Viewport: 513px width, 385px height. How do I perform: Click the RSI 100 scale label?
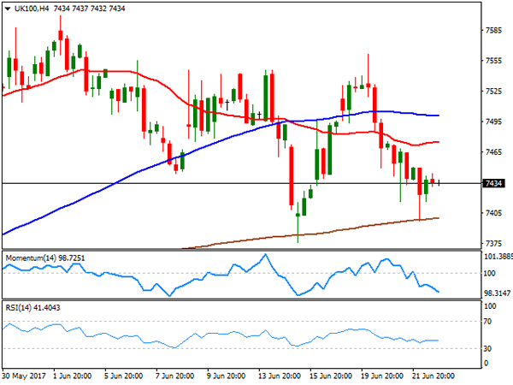coord(490,306)
